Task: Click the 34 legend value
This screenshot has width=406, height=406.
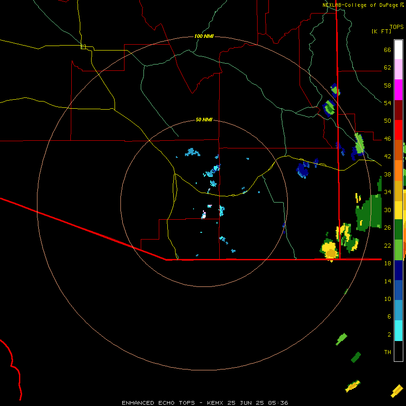Action: [x=388, y=192]
